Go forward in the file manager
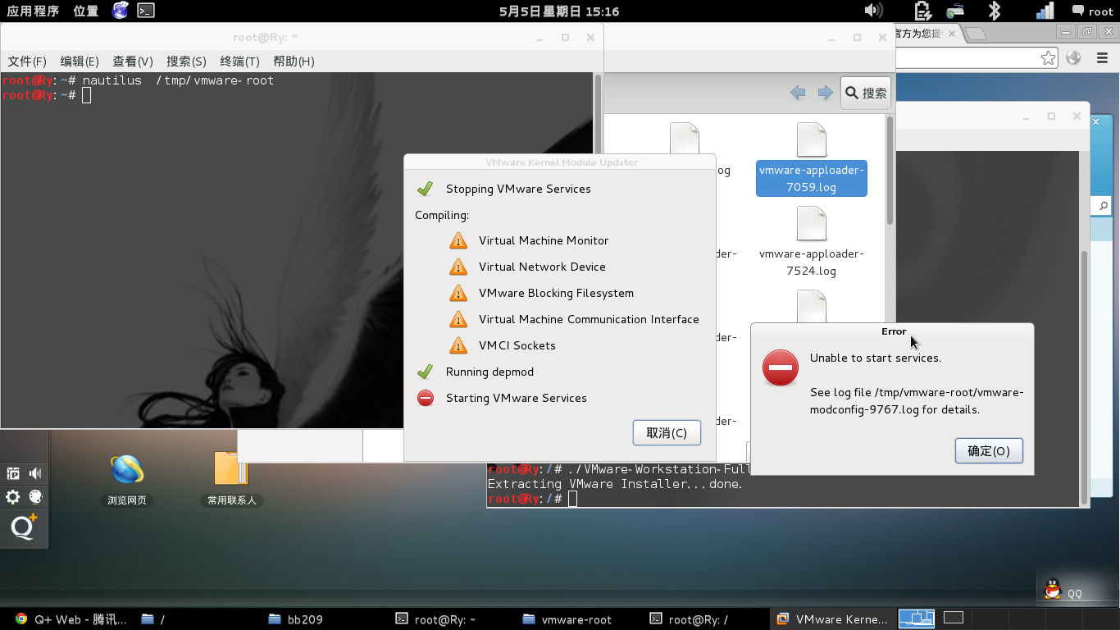The image size is (1120, 630). pyautogui.click(x=825, y=93)
